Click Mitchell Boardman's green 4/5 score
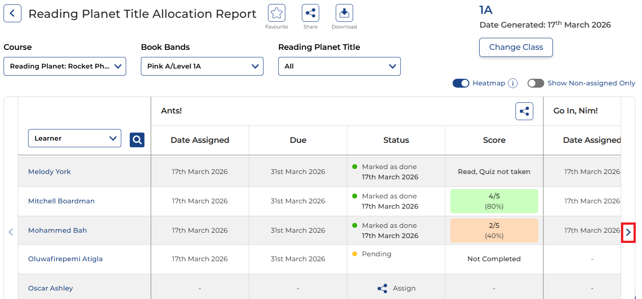The width and height of the screenshot is (642, 299). tap(494, 201)
